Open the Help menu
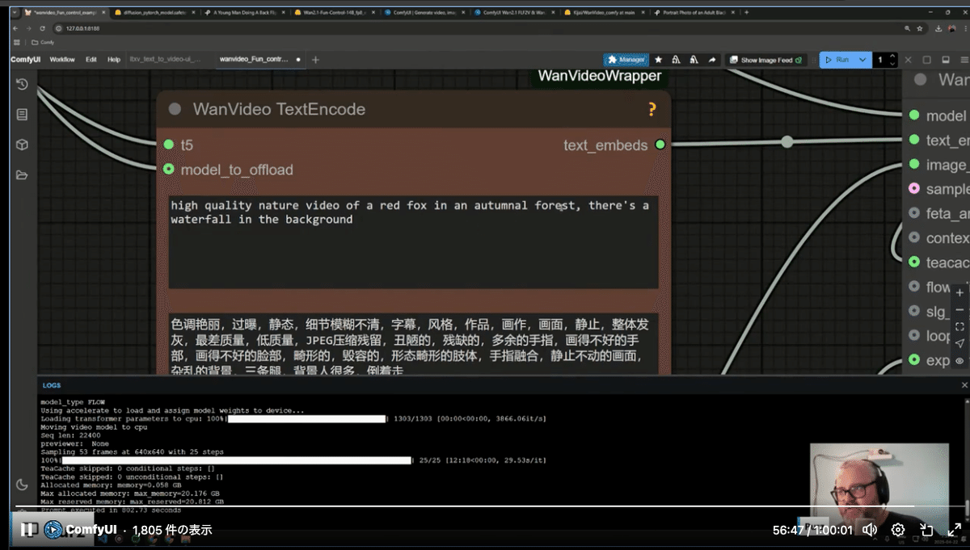Image resolution: width=970 pixels, height=550 pixels. 114,60
